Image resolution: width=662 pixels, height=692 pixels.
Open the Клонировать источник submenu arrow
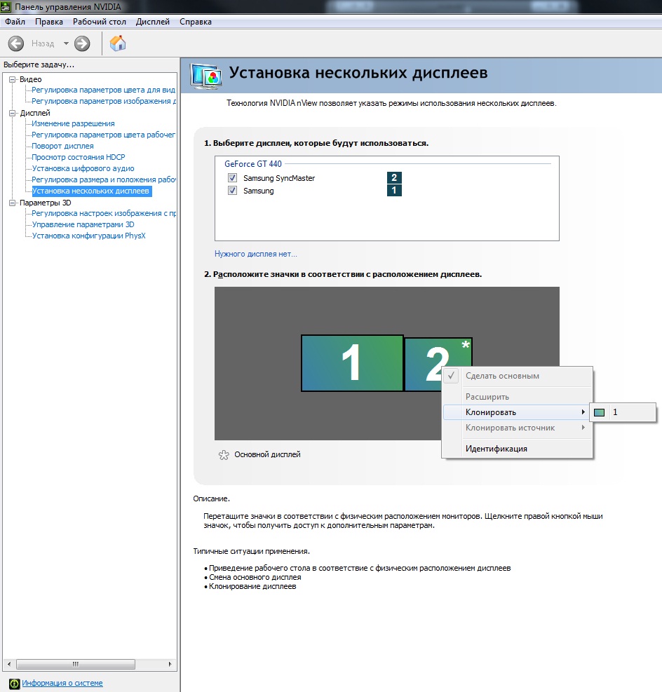583,427
